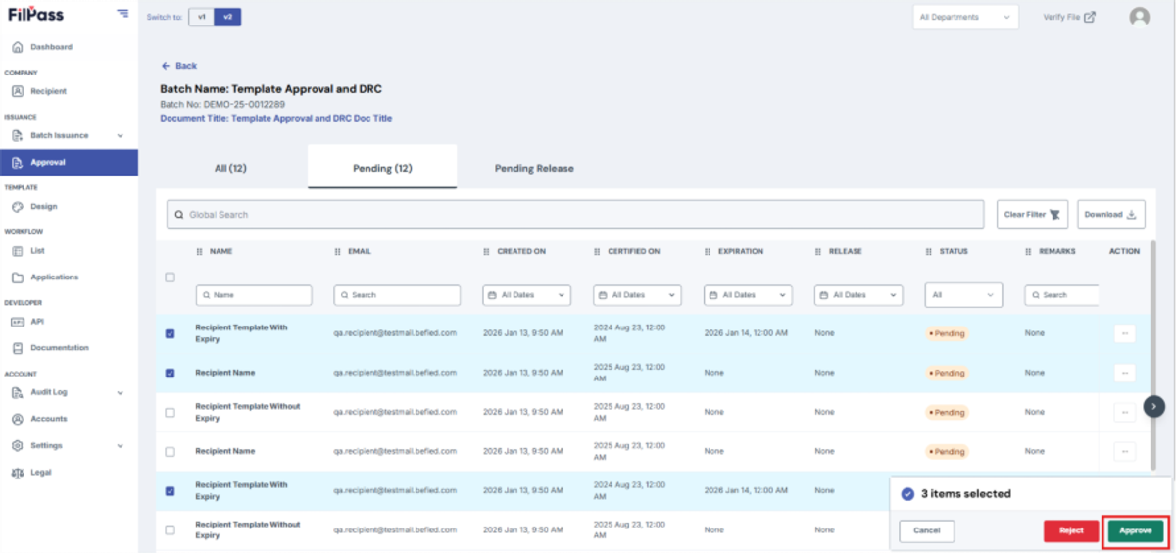The image size is (1176, 553).
Task: Open the API developer icon
Action: 18,322
